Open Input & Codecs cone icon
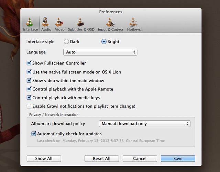Viewport: 220px width, 172px height. click(x=111, y=22)
